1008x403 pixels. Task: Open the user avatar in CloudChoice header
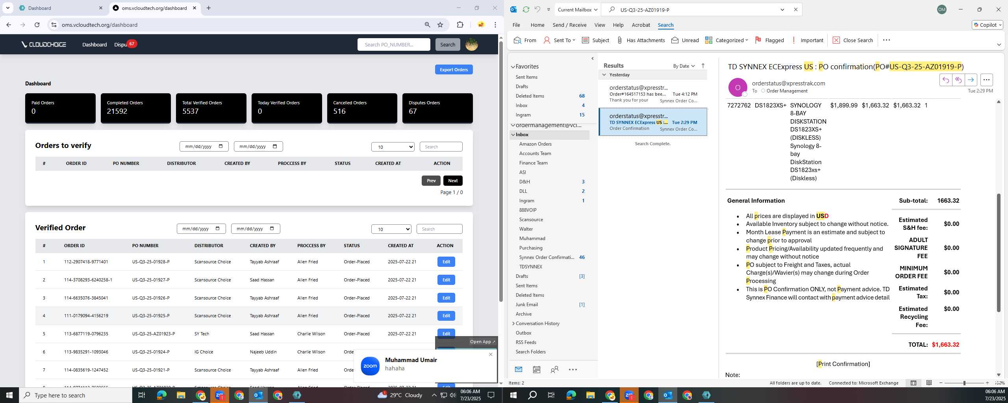pos(472,44)
